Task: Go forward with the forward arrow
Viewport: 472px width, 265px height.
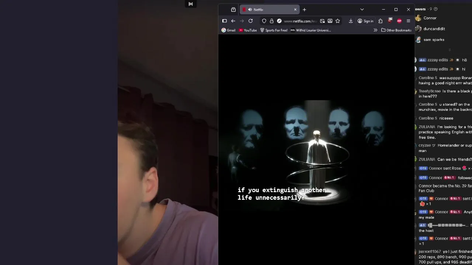Action: 242,21
